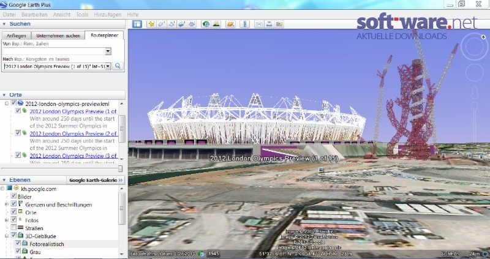Open the Bearbeiten menu
Screen dimensions: 490x259
(x=34, y=15)
